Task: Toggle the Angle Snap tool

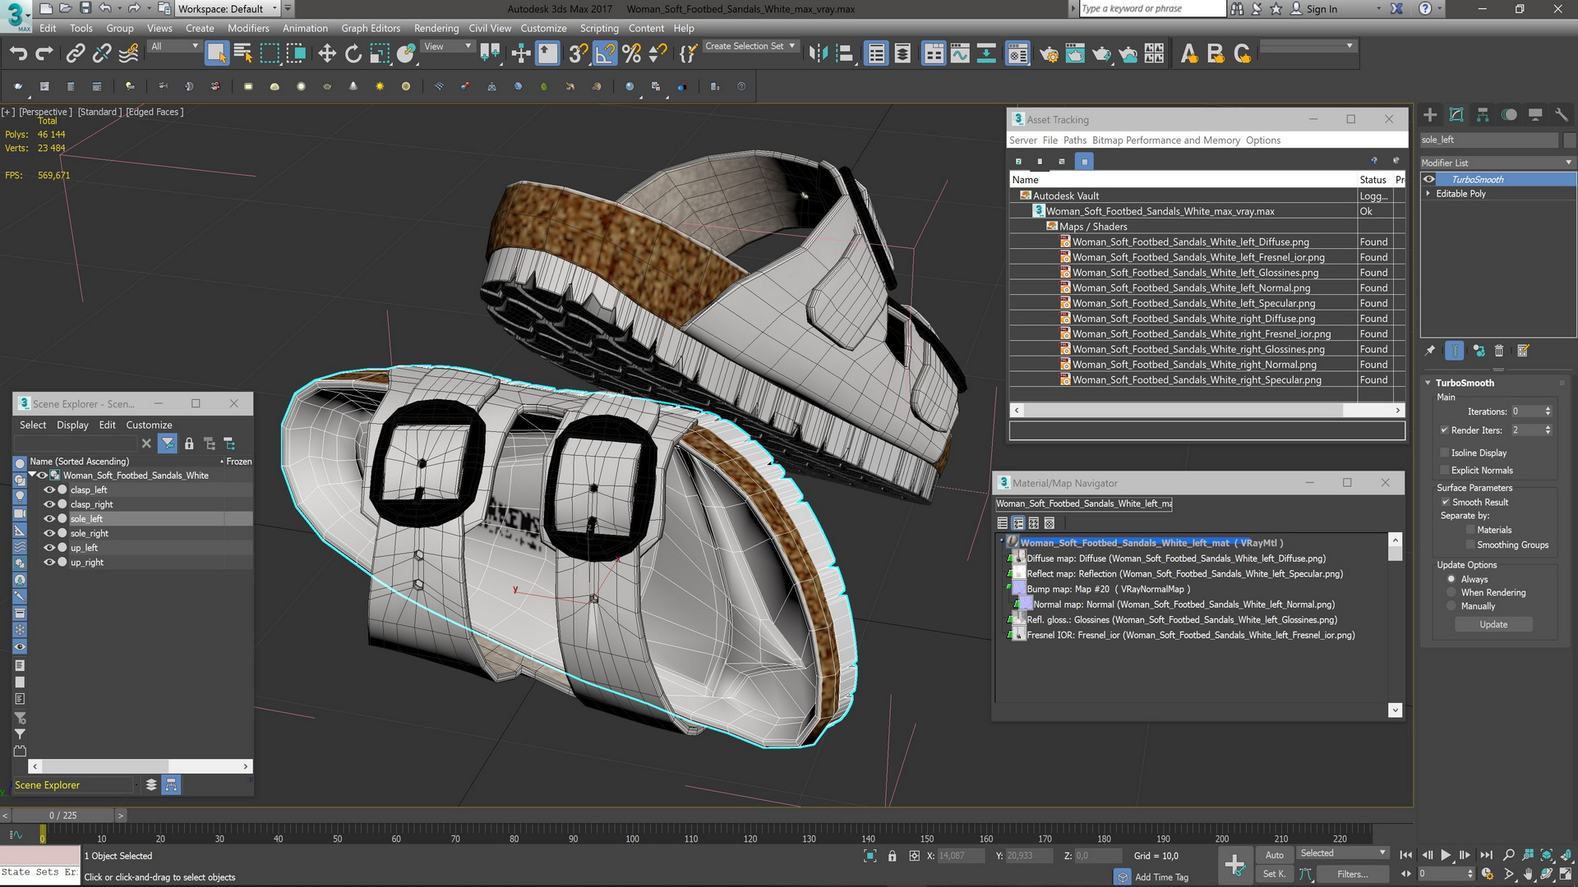Action: [605, 54]
